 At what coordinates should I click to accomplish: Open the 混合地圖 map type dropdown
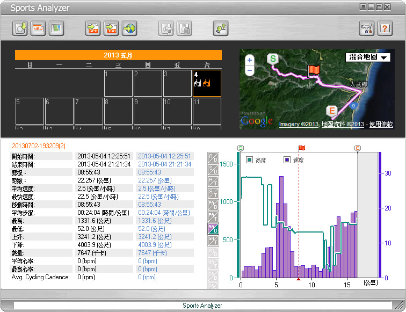point(368,57)
